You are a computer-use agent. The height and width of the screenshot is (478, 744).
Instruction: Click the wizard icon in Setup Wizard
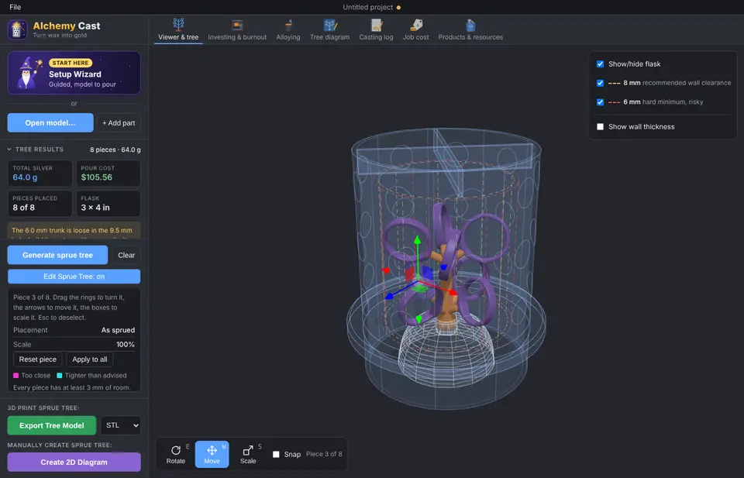pyautogui.click(x=28, y=73)
